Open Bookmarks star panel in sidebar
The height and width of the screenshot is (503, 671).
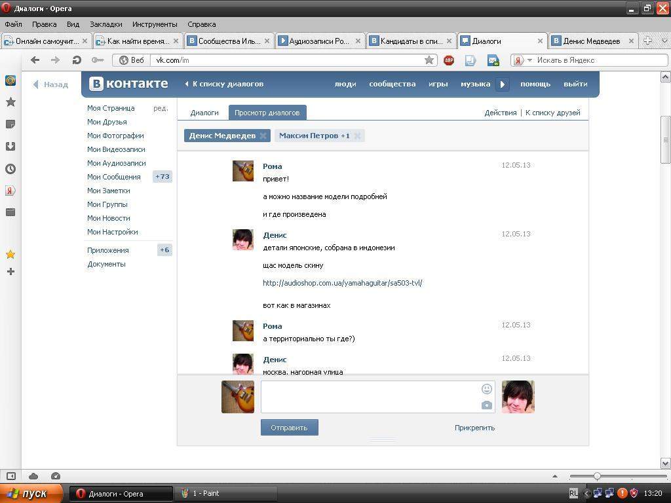click(x=10, y=102)
